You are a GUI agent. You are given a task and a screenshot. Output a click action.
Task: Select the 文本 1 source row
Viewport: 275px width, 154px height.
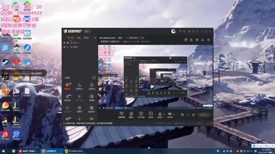80,42
